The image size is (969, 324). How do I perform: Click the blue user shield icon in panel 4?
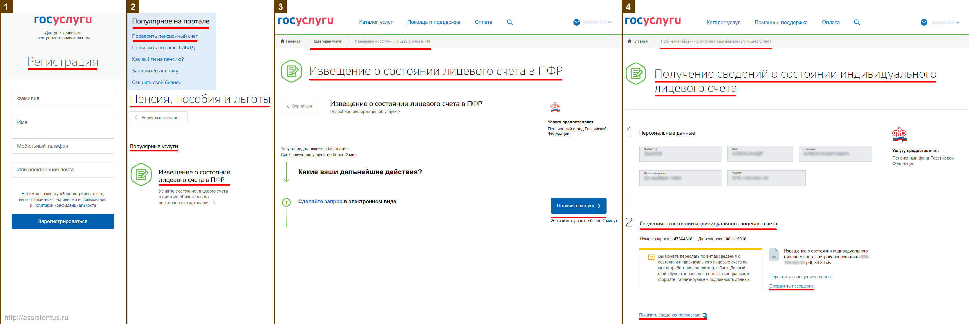924,22
